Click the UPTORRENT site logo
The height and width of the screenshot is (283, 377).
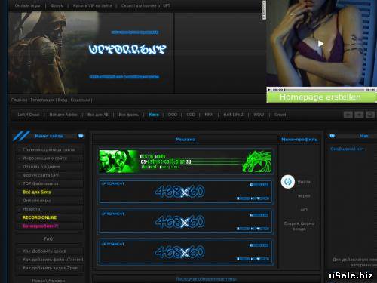pyautogui.click(x=127, y=49)
